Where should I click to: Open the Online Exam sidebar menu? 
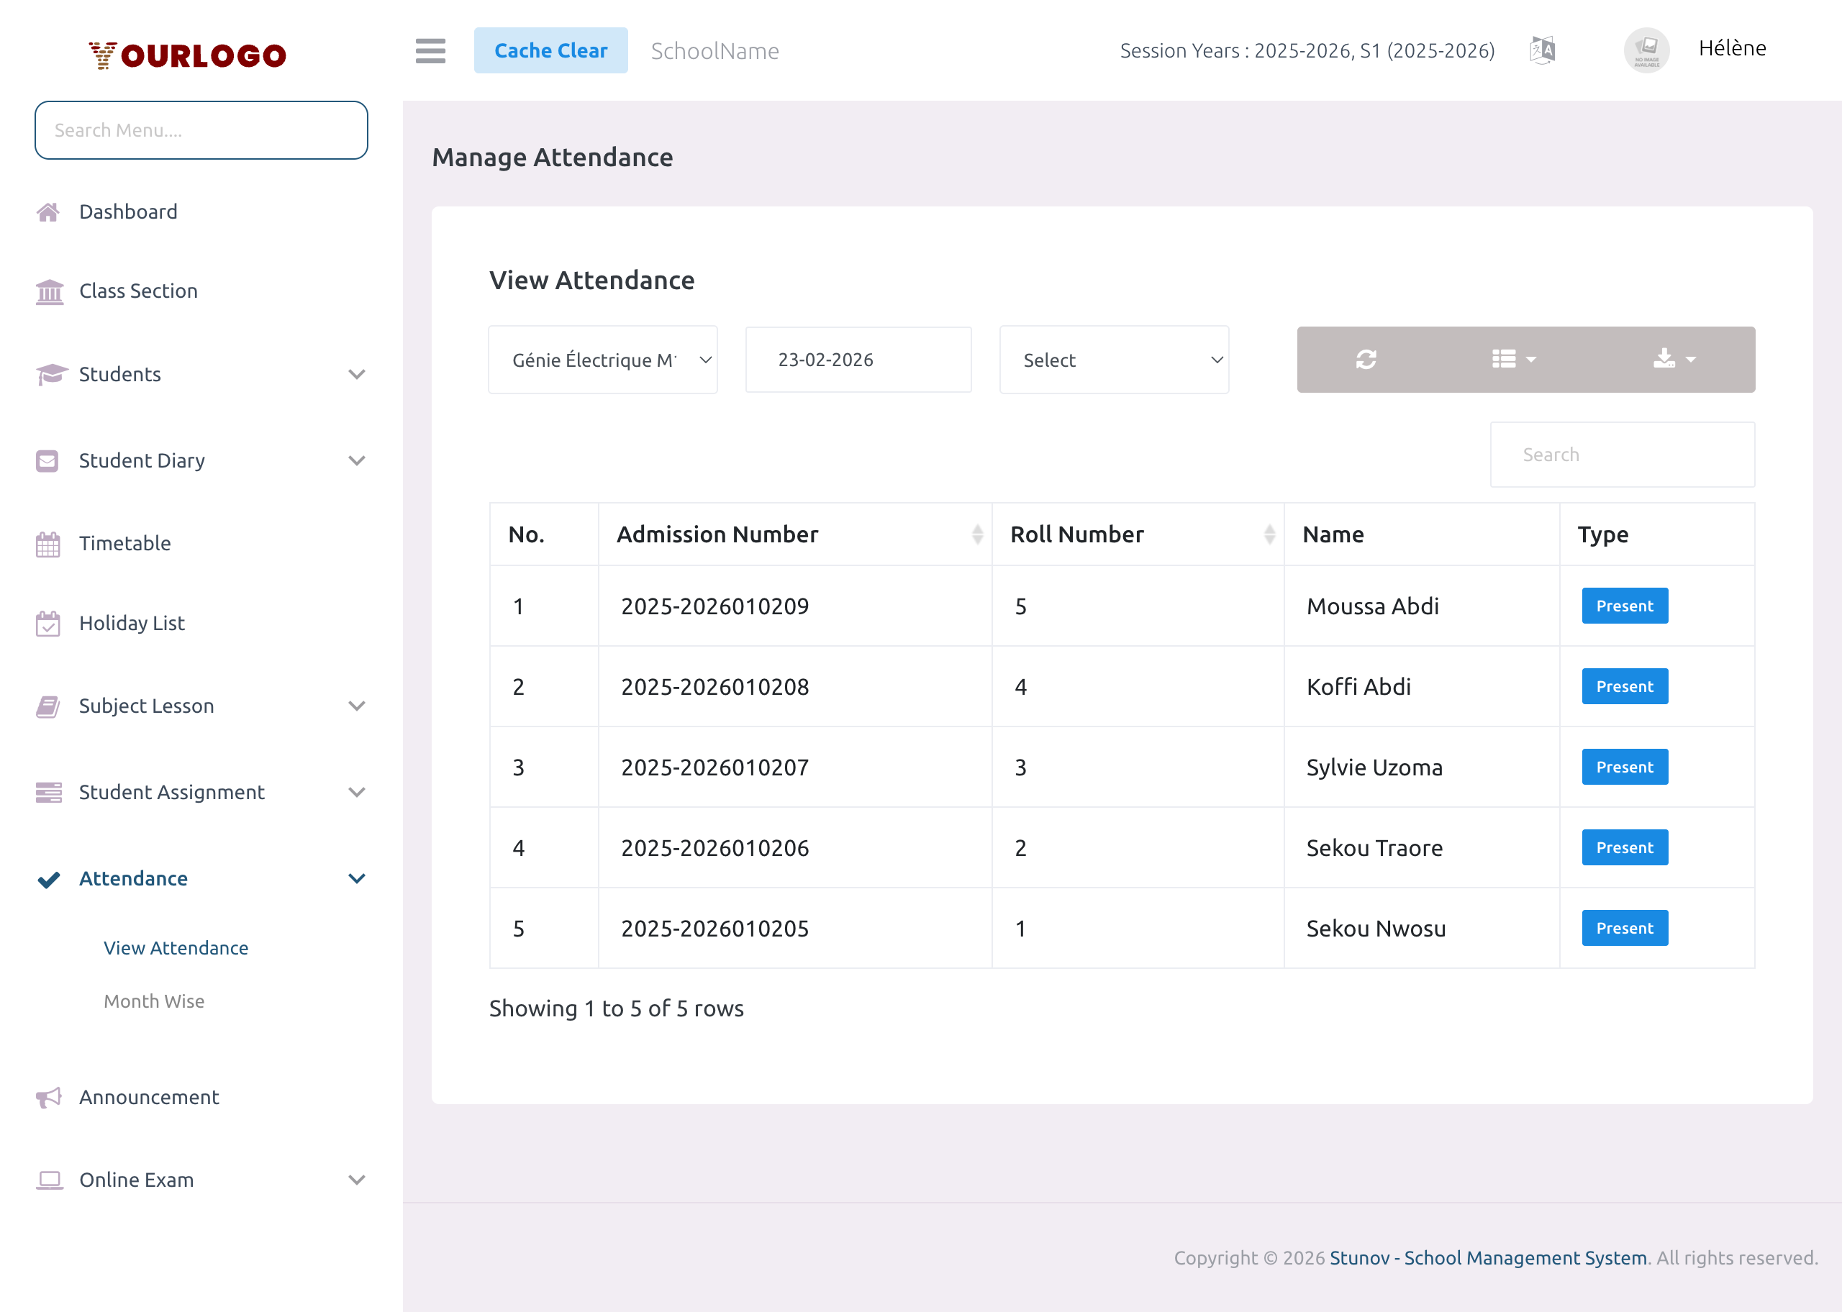point(136,1180)
